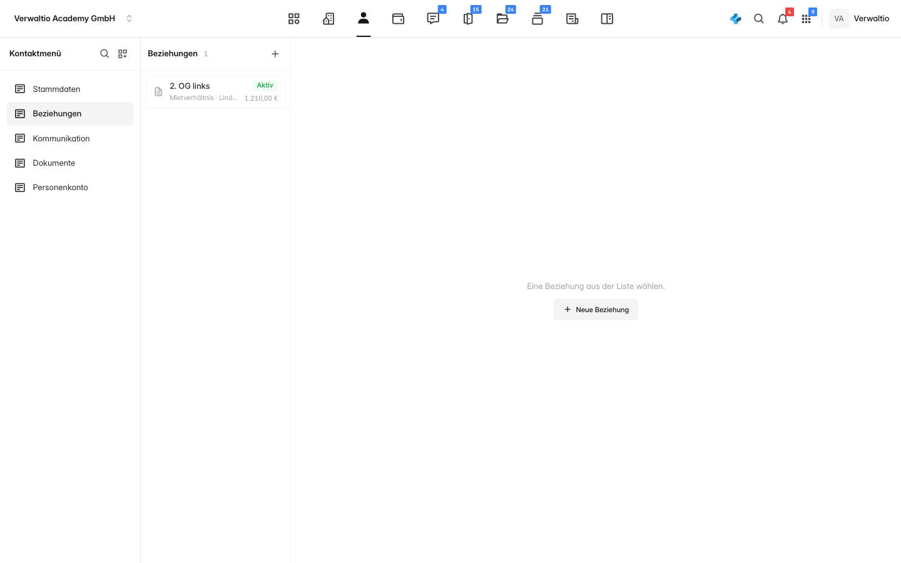Click the 1.210,00 € amount
Viewport: 901px width, 563px height.
(x=261, y=98)
